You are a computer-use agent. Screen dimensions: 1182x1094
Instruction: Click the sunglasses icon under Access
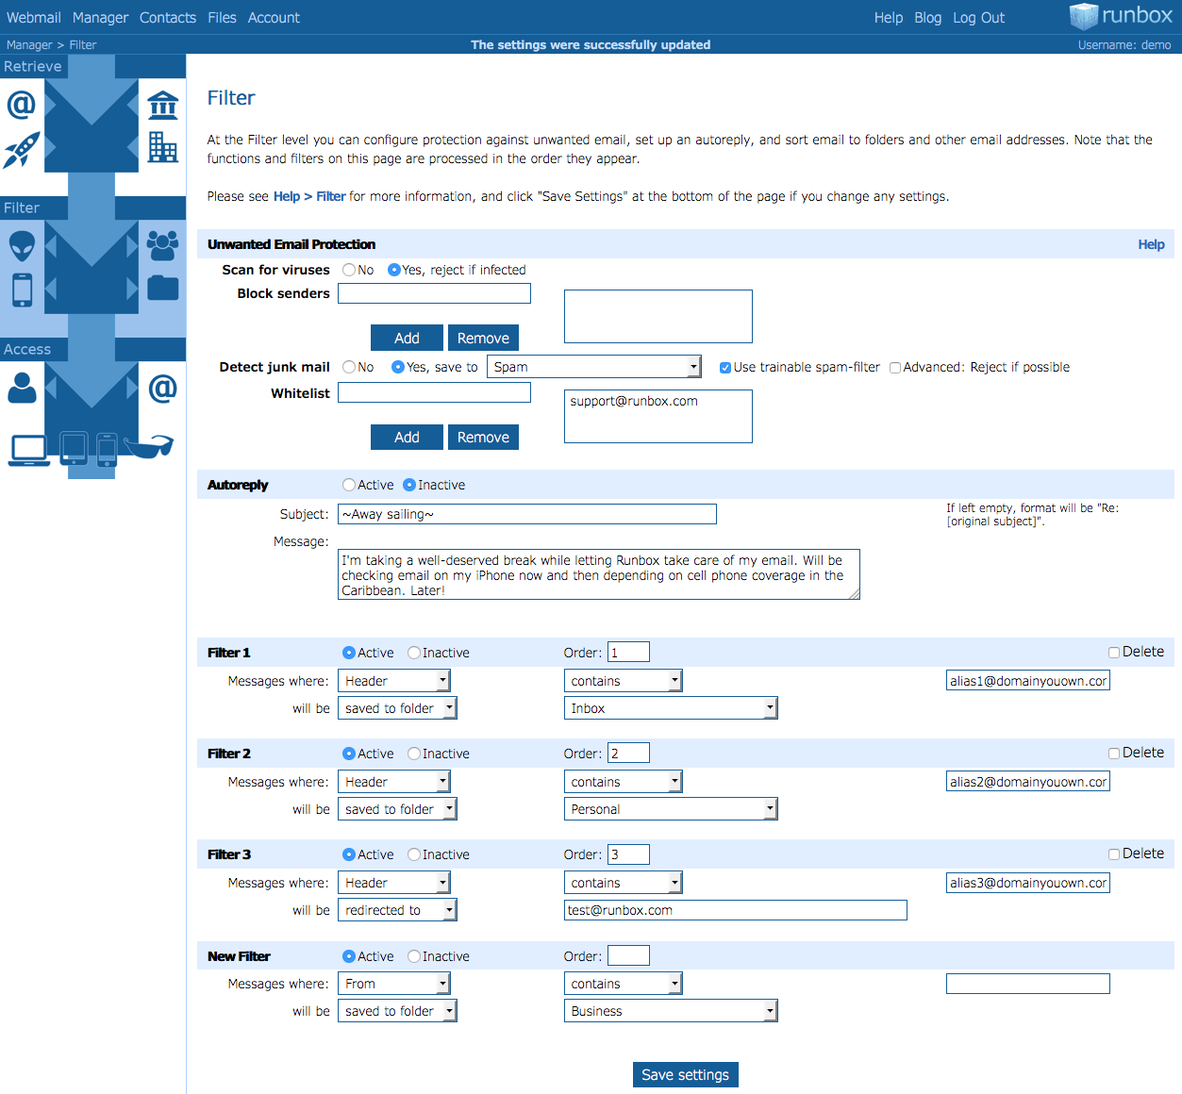(148, 445)
